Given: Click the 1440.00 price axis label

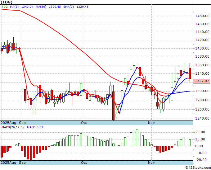Looking at the screenshot, I should (202, 32).
